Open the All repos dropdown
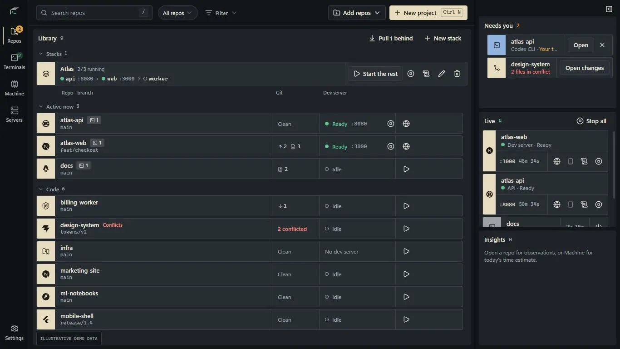The width and height of the screenshot is (620, 349). coord(178,13)
